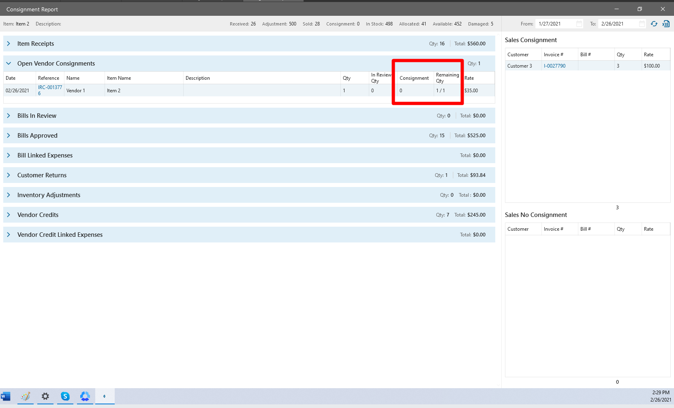Open Word from the taskbar
The height and width of the screenshot is (408, 674).
coord(6,396)
